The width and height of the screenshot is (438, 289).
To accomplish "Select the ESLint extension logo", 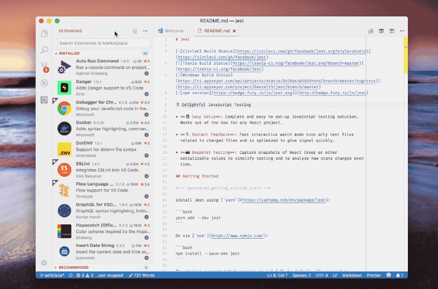I will (x=64, y=170).
